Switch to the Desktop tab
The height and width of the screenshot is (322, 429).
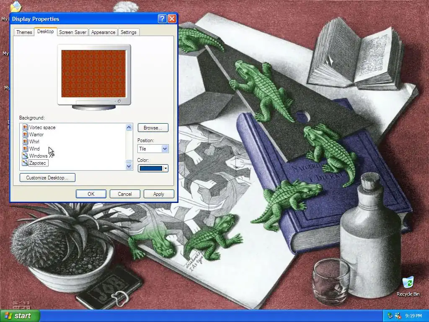point(45,31)
